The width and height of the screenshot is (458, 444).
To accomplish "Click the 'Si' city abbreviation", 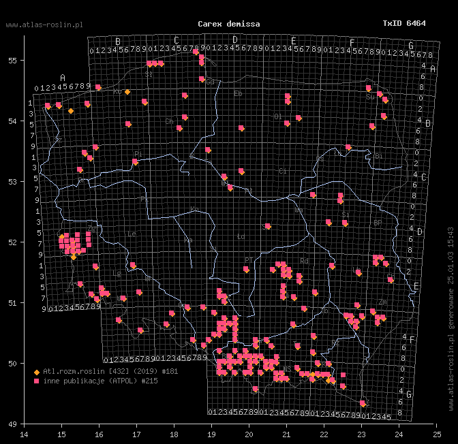I will coord(346,215).
